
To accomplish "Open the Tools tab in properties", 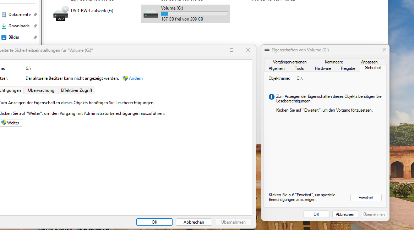I will [299, 68].
